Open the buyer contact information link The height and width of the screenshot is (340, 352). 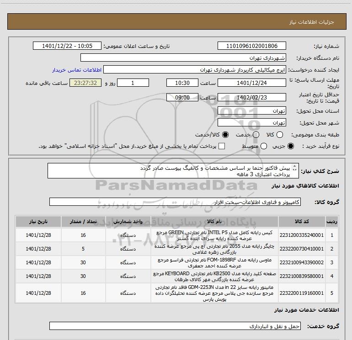pos(77,70)
